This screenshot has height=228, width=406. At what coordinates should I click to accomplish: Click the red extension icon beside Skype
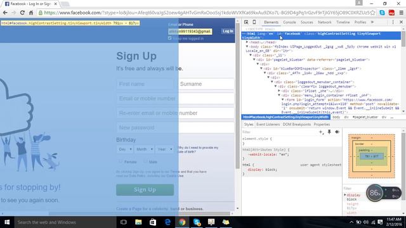pyautogui.click(x=391, y=13)
